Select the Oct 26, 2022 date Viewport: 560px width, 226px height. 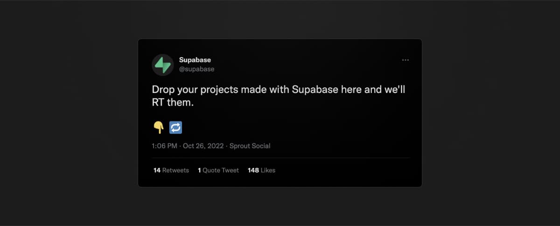203,146
